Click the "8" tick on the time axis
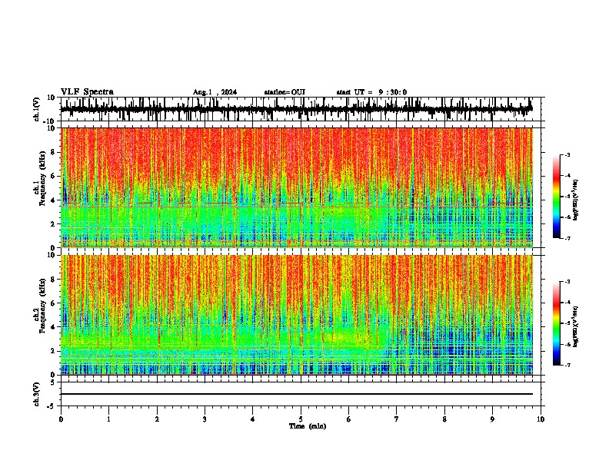Screen dimensions: 609x470 point(444,419)
